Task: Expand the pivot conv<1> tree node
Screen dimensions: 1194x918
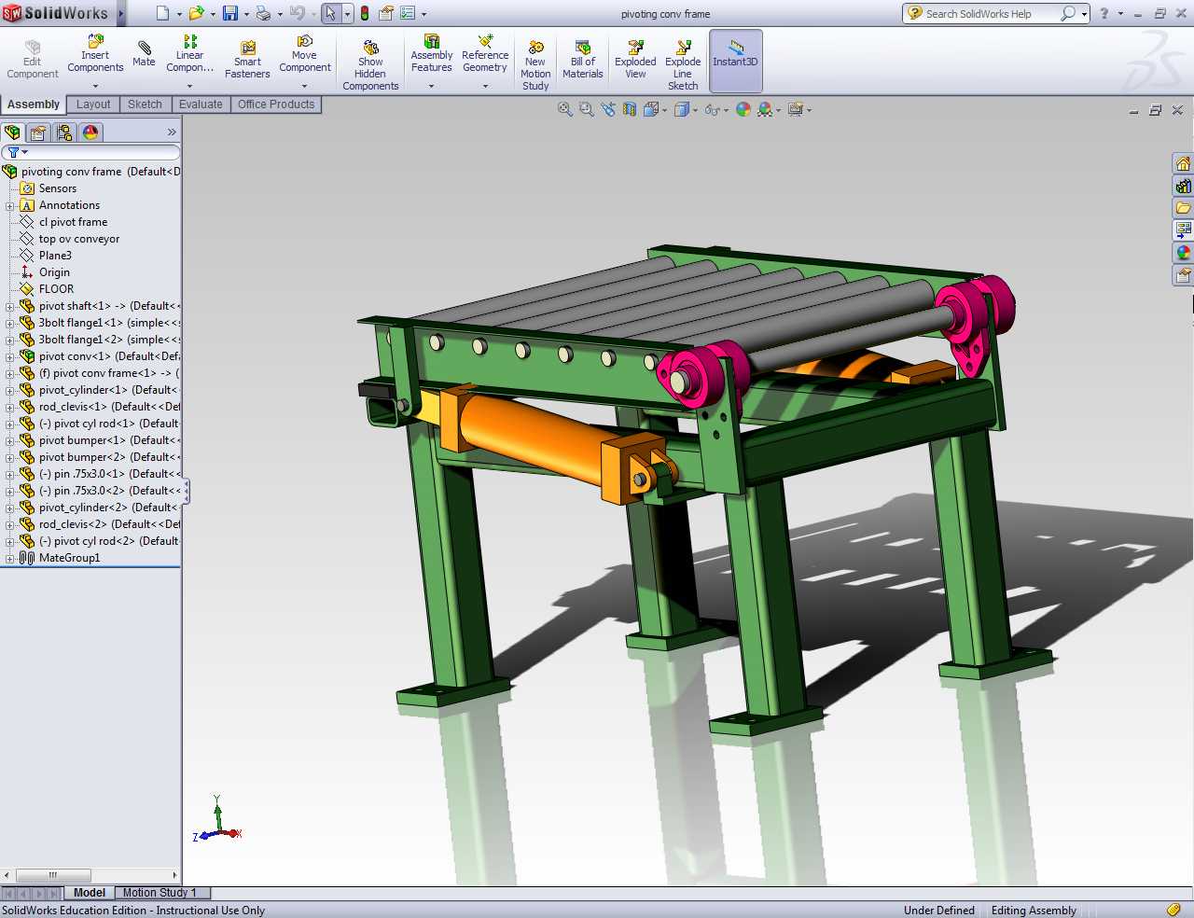Action: 10,356
